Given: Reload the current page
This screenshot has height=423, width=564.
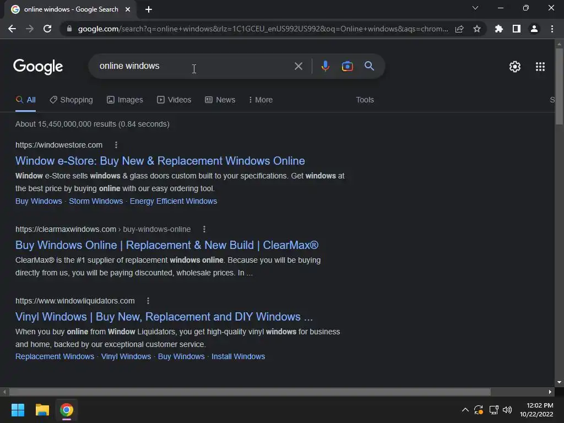Looking at the screenshot, I should coord(47,29).
